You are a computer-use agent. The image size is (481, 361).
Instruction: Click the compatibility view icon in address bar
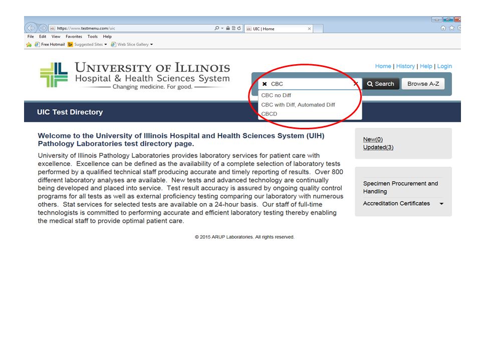click(233, 28)
